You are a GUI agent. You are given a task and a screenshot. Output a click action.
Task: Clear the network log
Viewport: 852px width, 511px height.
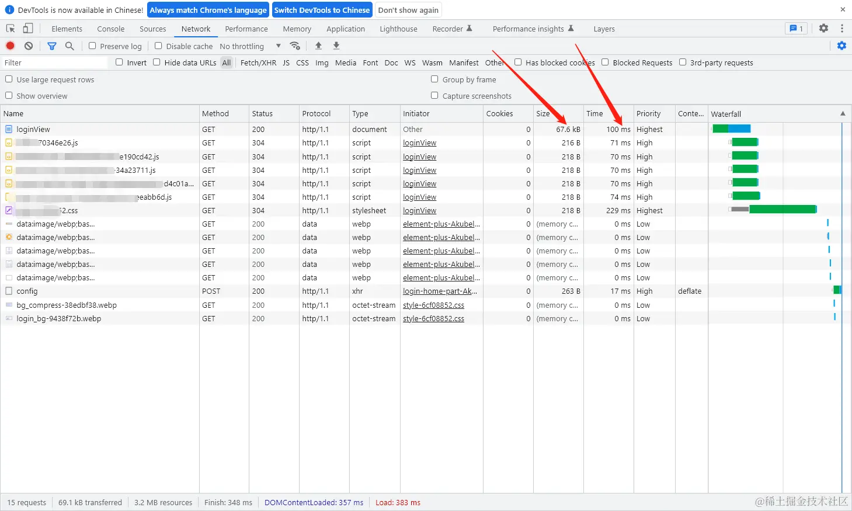[x=29, y=46]
